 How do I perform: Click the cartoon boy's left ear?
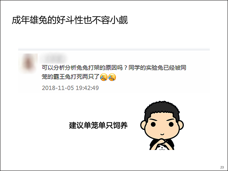coord(143,125)
